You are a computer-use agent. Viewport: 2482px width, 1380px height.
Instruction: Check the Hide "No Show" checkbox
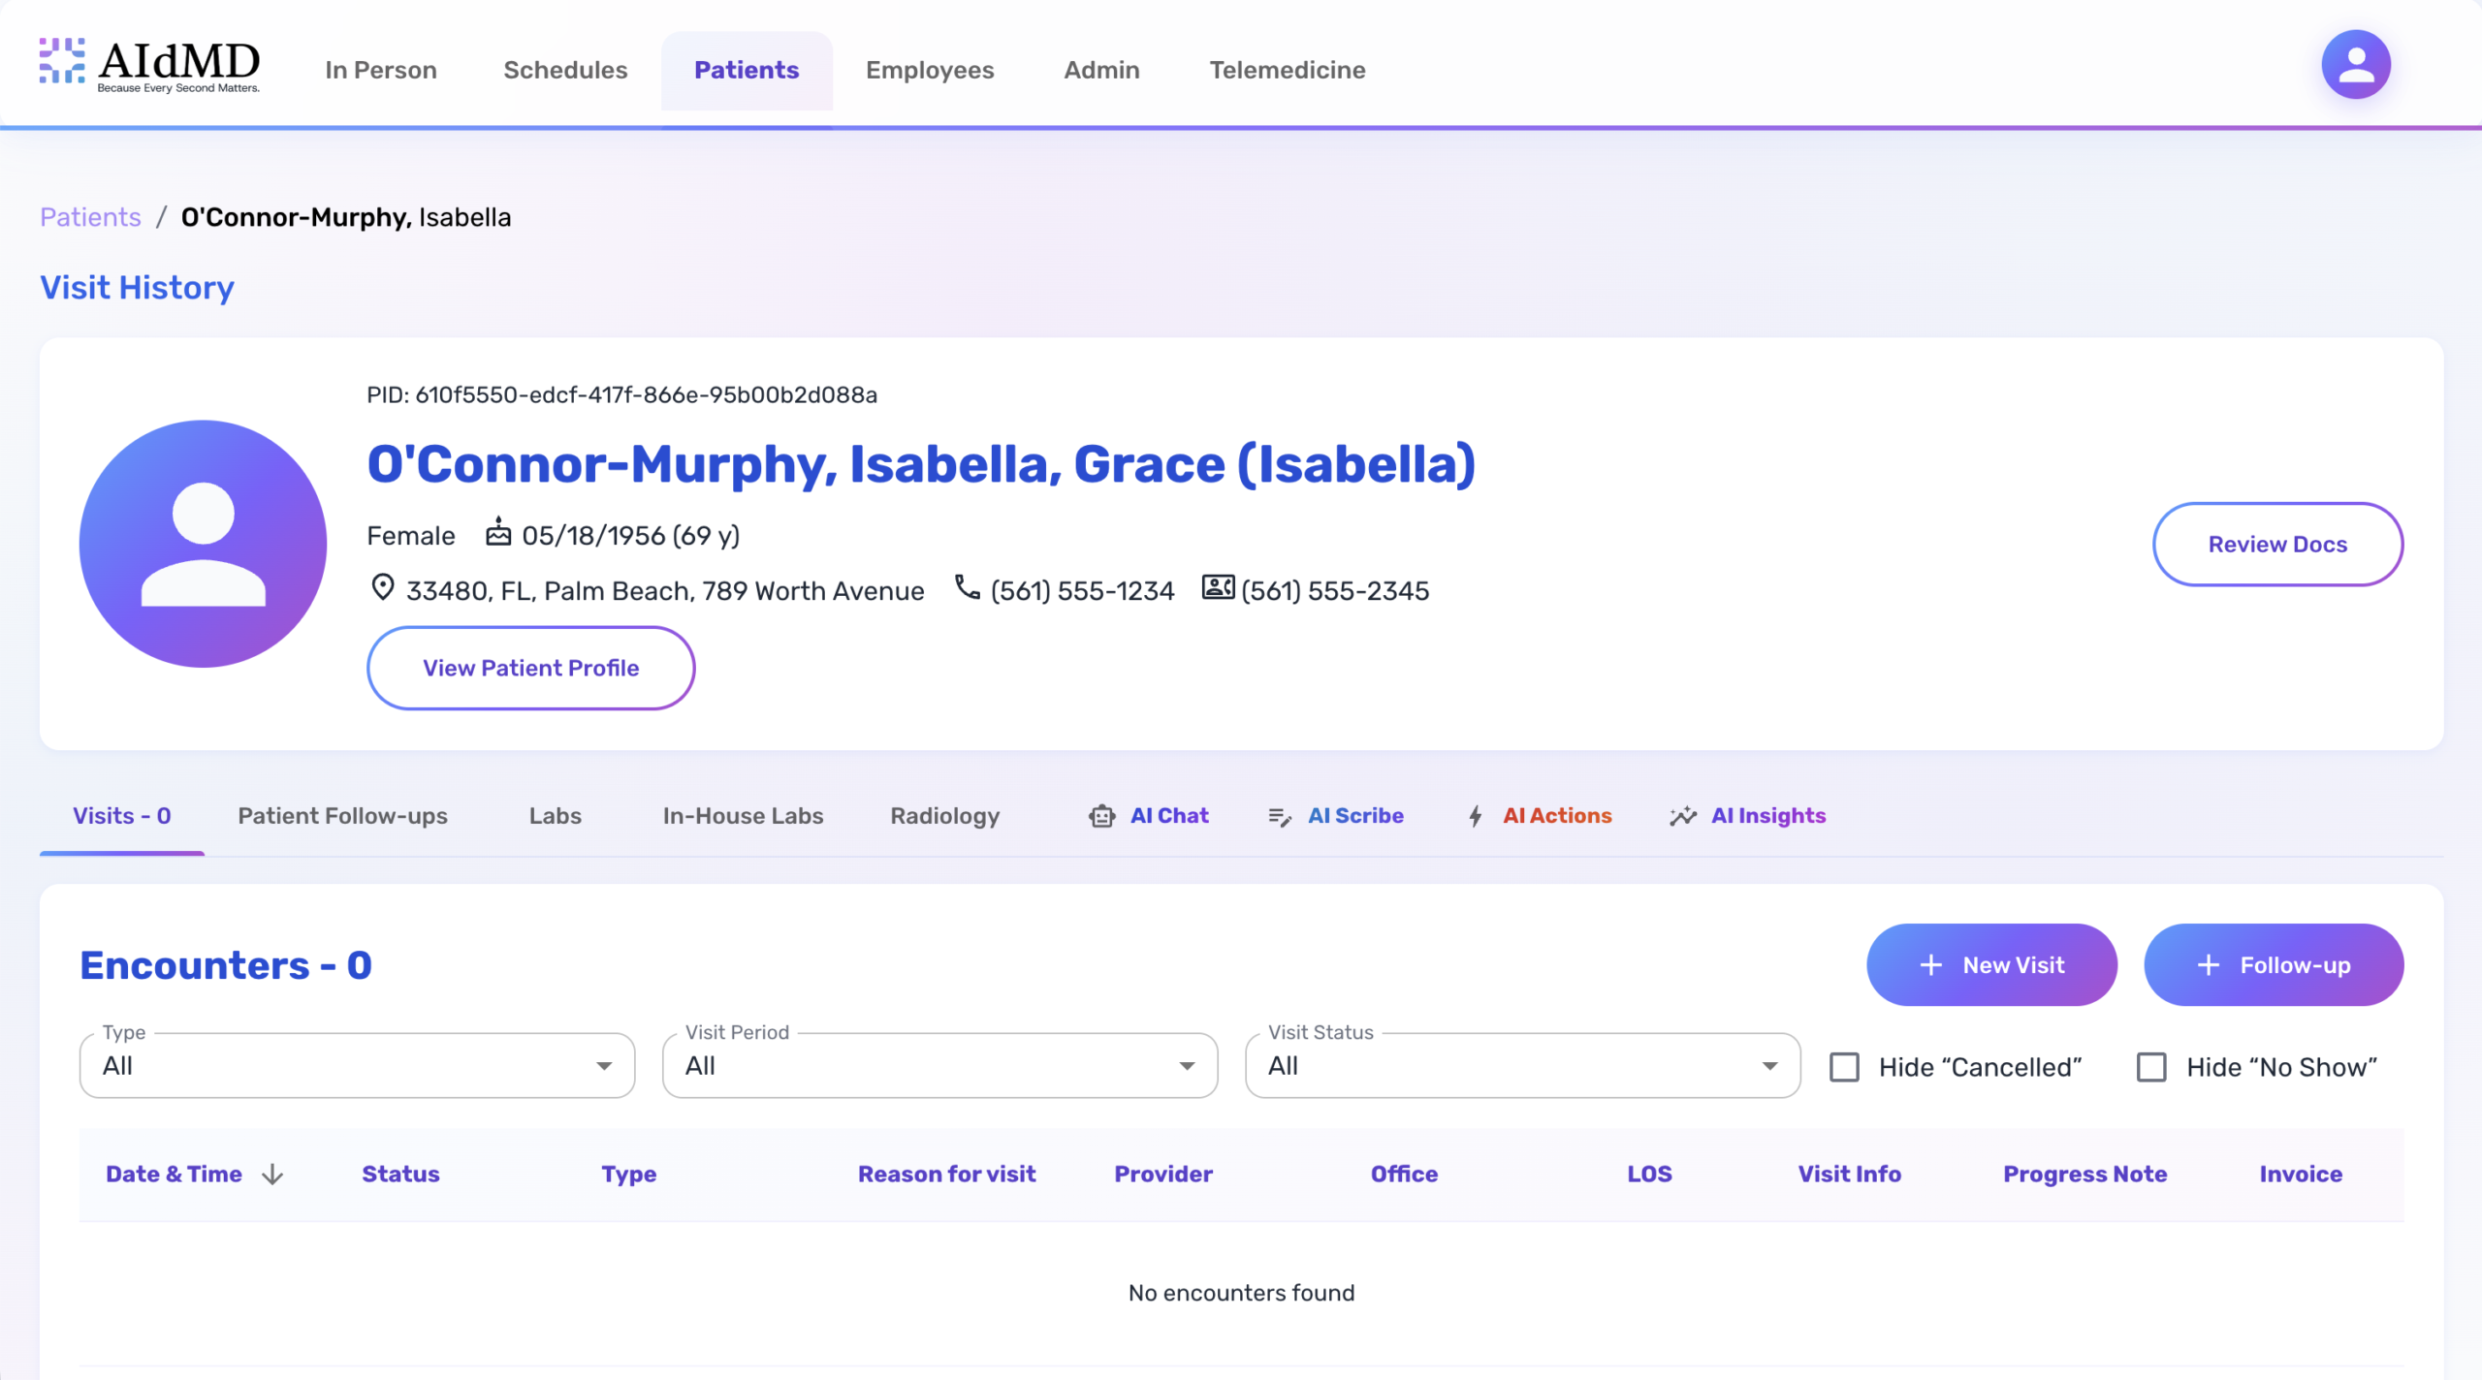tap(2151, 1067)
